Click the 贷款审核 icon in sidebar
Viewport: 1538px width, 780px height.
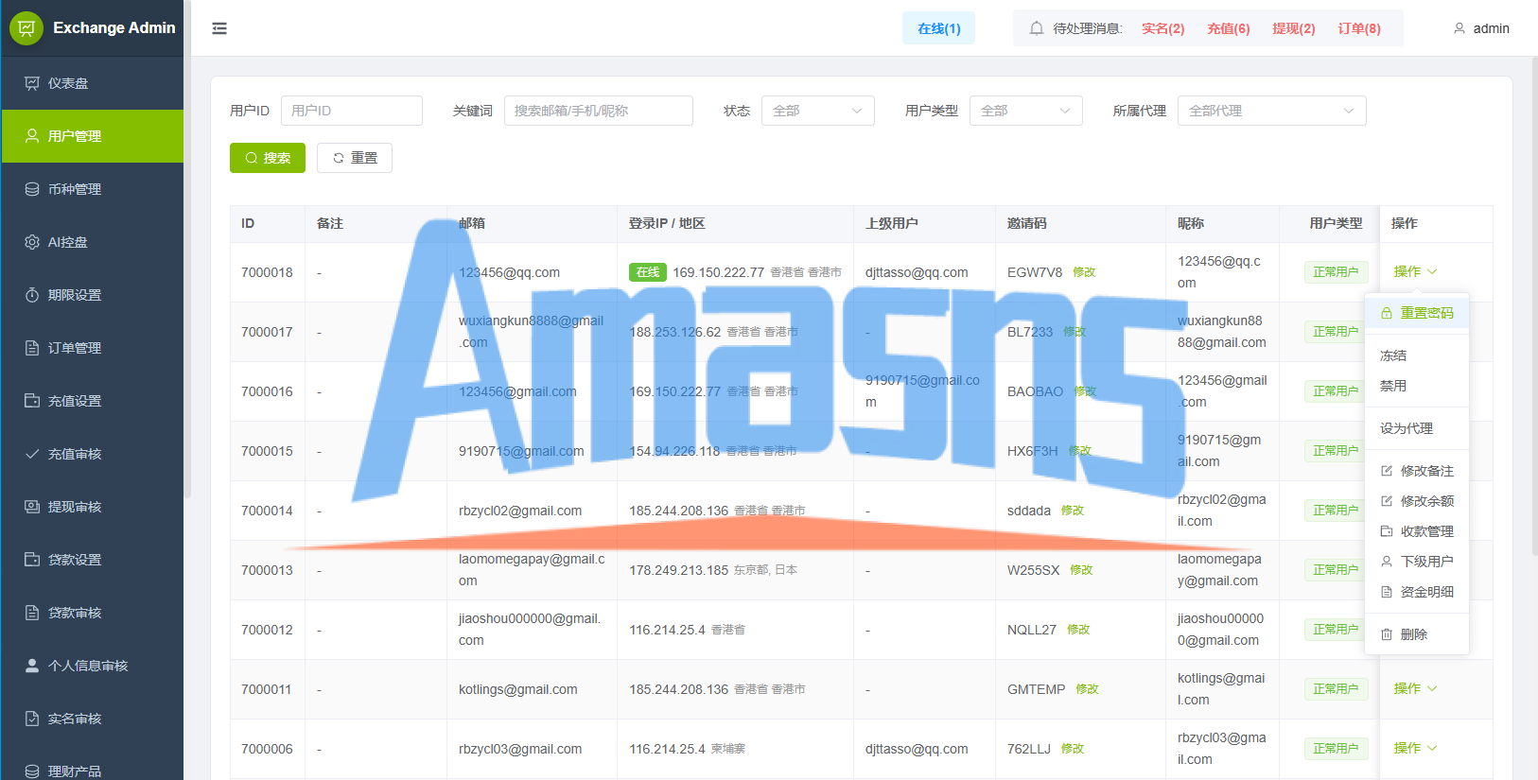point(32,613)
